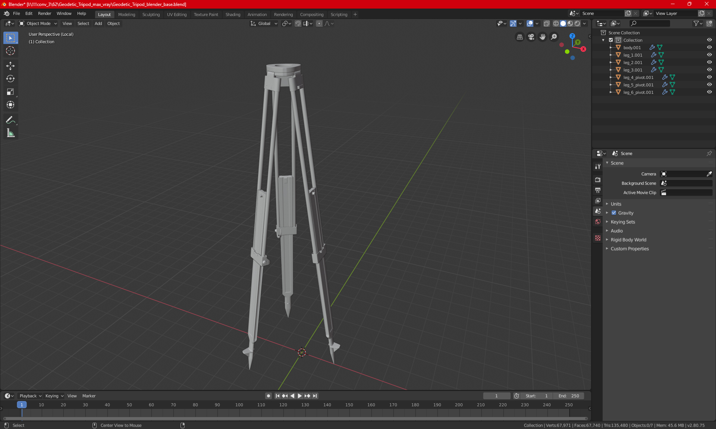This screenshot has height=429, width=716.
Task: Click the current frame number field
Action: pos(497,396)
